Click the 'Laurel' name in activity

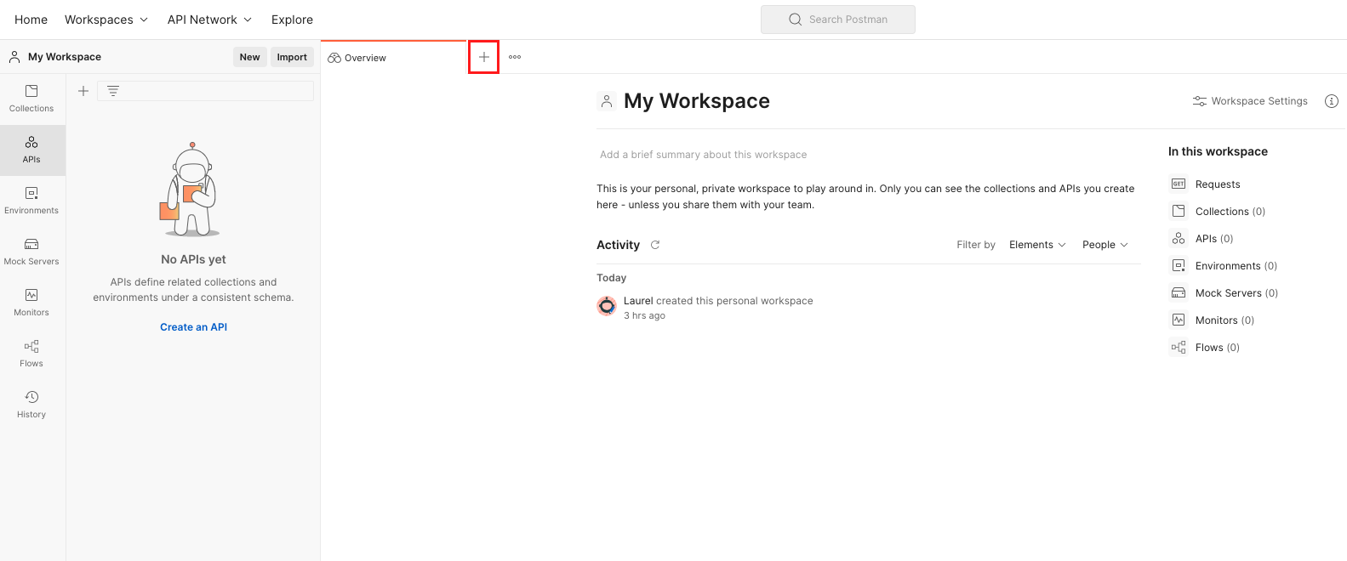point(638,301)
